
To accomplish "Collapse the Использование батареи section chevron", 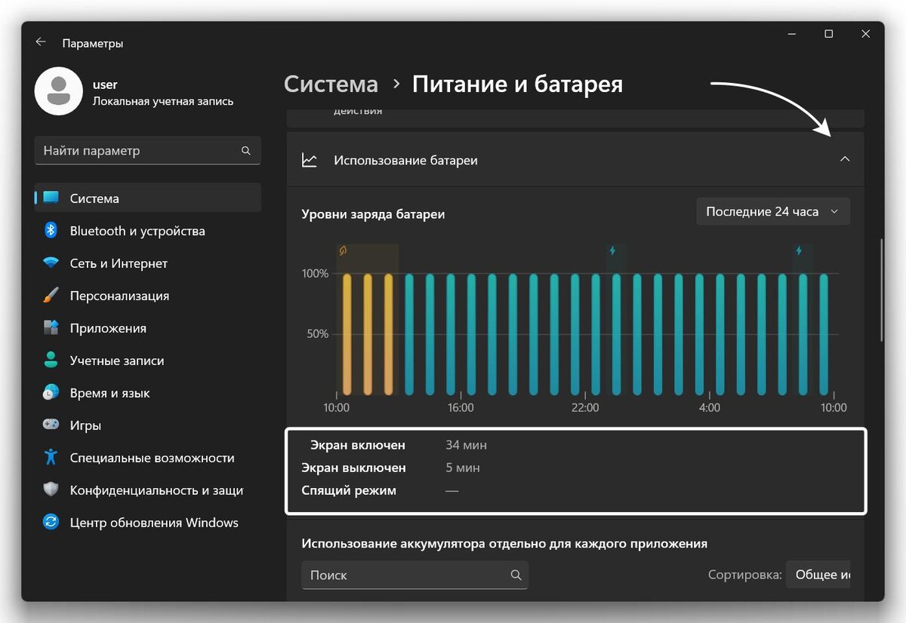I will [x=846, y=160].
